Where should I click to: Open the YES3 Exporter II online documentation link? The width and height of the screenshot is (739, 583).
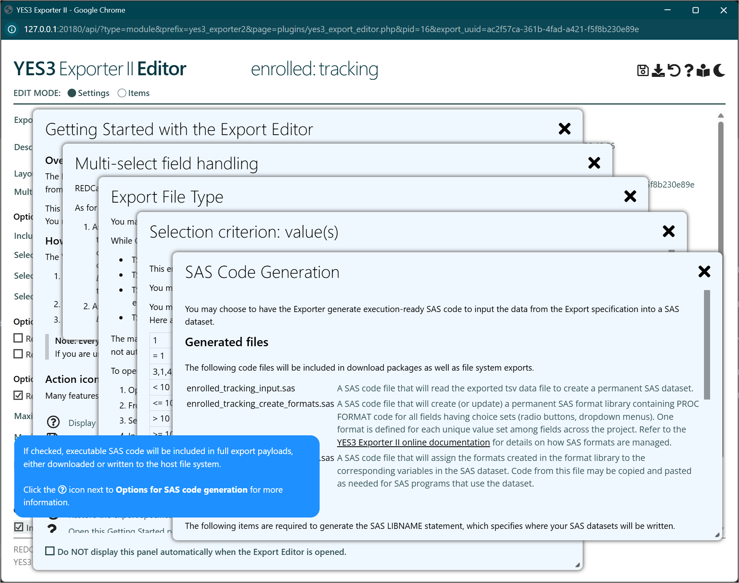click(413, 442)
